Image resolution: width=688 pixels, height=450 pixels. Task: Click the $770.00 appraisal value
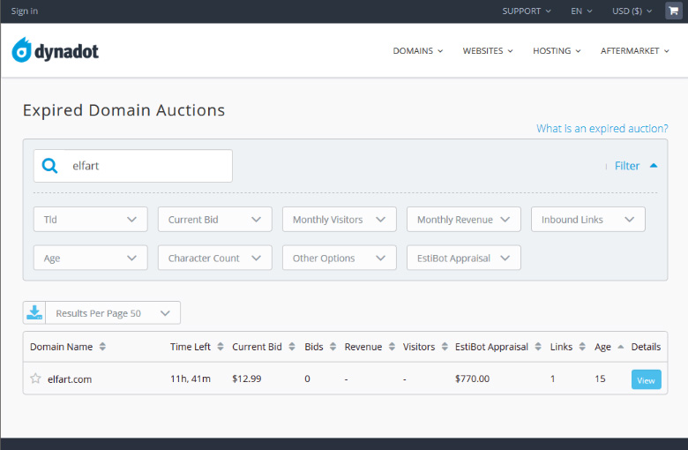pyautogui.click(x=472, y=379)
